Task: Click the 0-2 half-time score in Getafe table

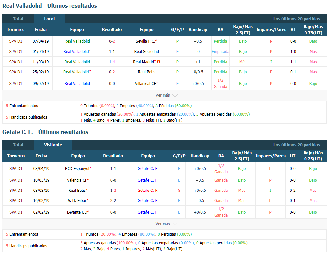Action: tap(293, 190)
